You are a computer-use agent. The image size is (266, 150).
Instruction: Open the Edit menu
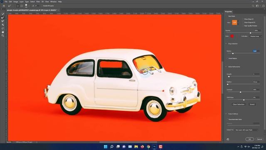click(x=10, y=2)
